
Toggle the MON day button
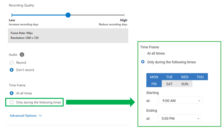(x=154, y=77)
